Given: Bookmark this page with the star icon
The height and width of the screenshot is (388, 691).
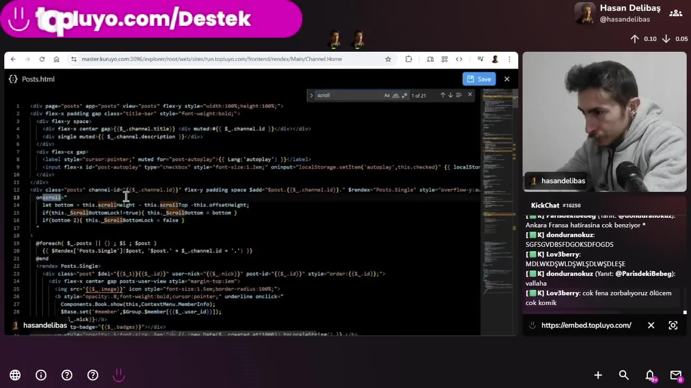Looking at the screenshot, I should (388, 59).
